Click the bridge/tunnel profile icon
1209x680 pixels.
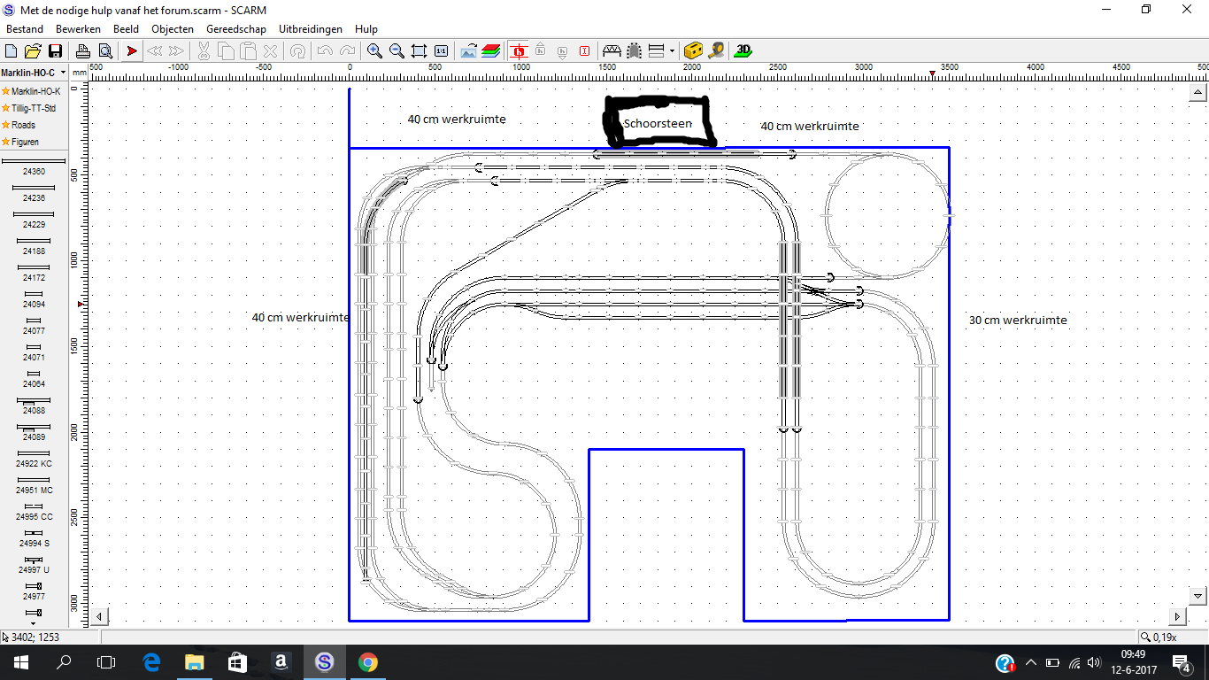pyautogui.click(x=612, y=51)
